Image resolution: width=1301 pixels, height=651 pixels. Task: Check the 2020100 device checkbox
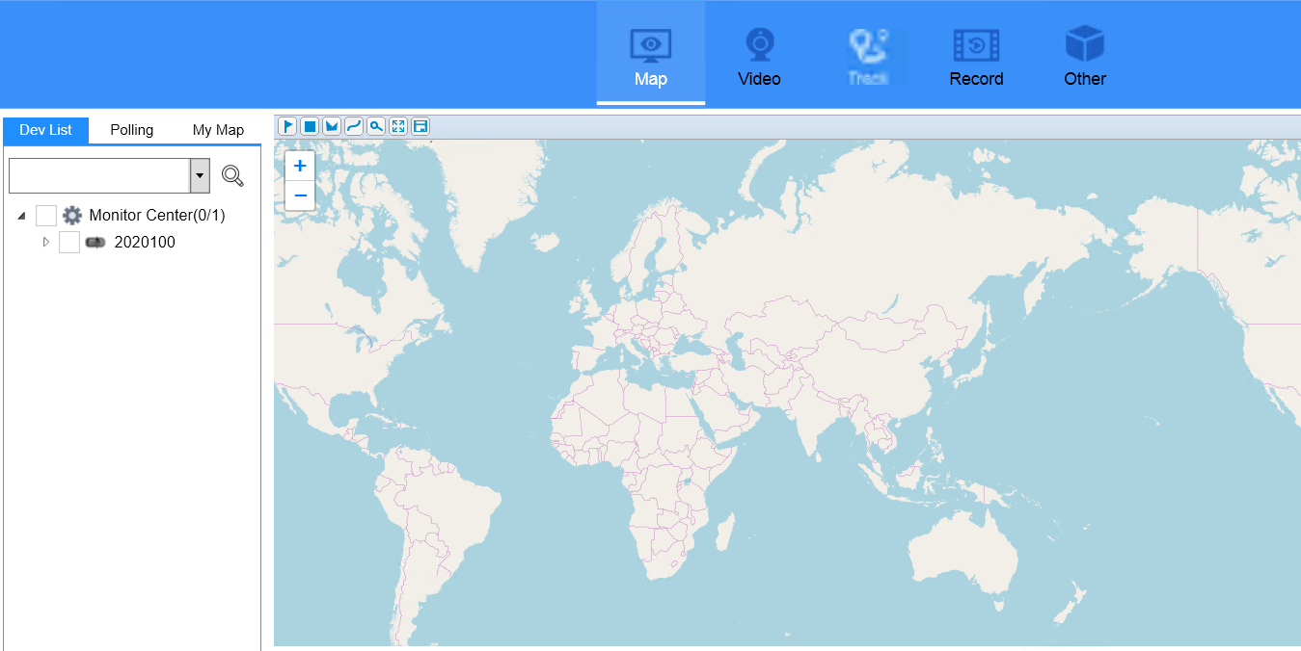point(69,242)
